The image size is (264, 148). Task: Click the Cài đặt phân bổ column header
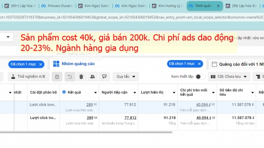click(x=43, y=92)
